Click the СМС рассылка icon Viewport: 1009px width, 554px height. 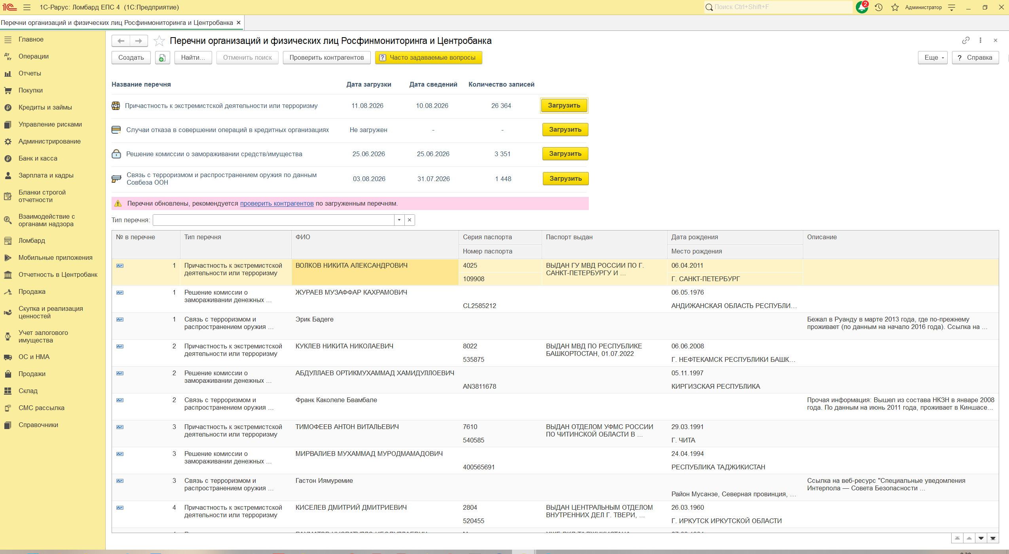point(8,408)
